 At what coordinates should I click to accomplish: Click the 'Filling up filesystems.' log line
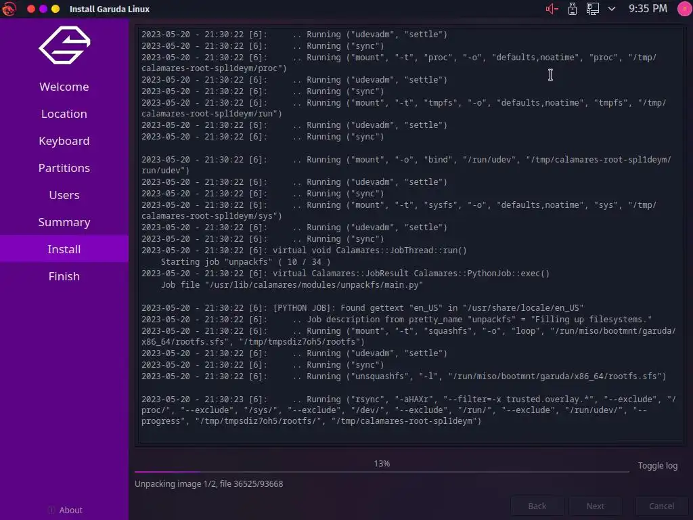397,320
